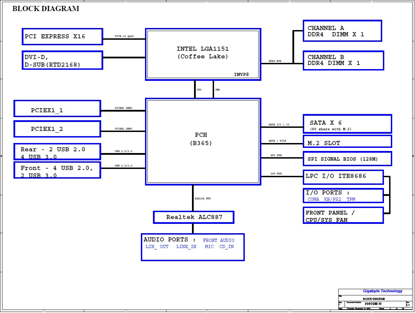This screenshot has width=415, height=313.
Task: Click the SPI BUS label
Action: click(x=276, y=155)
